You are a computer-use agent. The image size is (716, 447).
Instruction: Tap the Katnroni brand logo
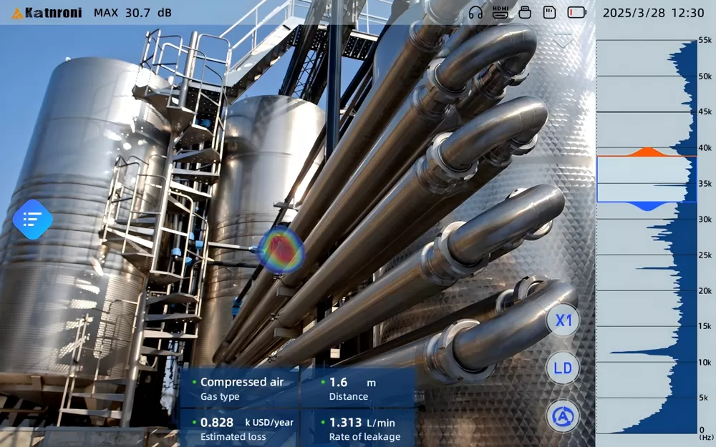(x=47, y=12)
